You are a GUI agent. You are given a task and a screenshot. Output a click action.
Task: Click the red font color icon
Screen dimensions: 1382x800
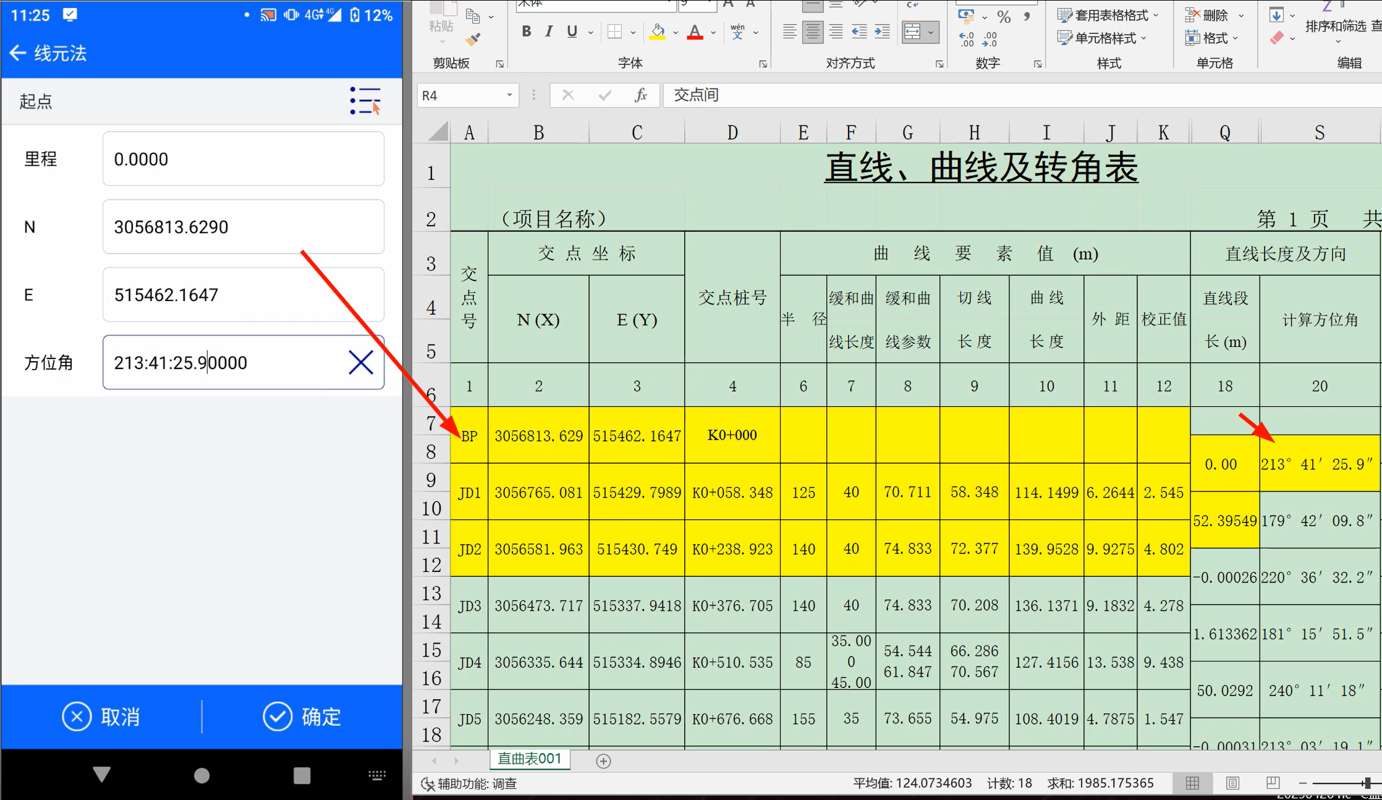pyautogui.click(x=695, y=32)
